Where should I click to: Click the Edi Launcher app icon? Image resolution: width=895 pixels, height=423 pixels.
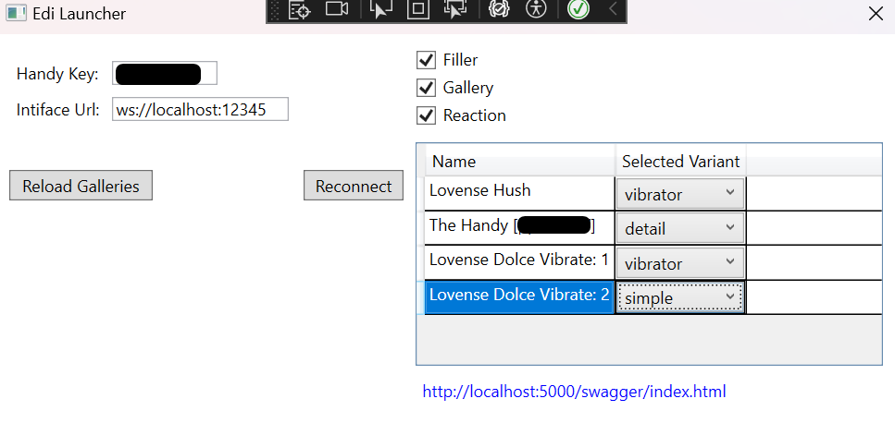click(16, 13)
